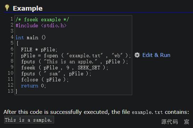Screen dimensions: 193x128
Task: Click the FILE * pFile declaration line
Action: pyautogui.click(x=39, y=50)
